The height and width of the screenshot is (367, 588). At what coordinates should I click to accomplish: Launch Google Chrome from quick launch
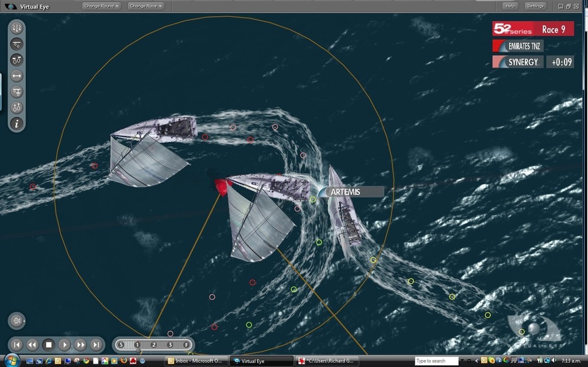[x=86, y=361]
